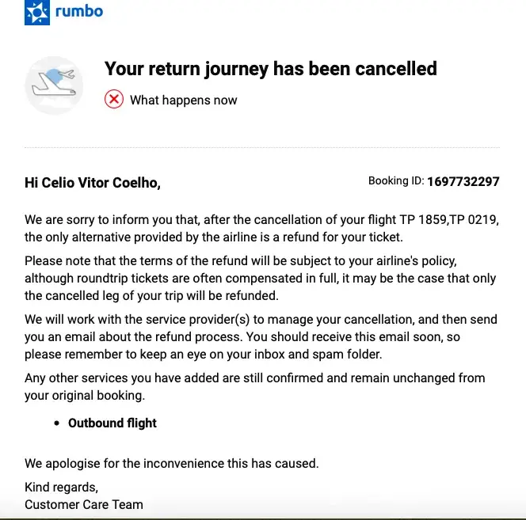Click the dotted separator line under header
The width and height of the screenshot is (526, 520).
(x=262, y=148)
